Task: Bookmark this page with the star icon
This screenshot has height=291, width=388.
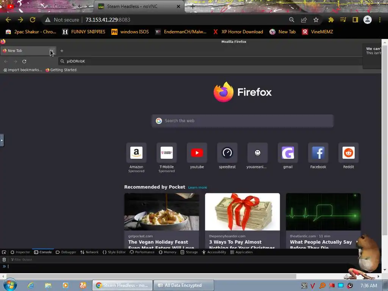Action: [316, 20]
